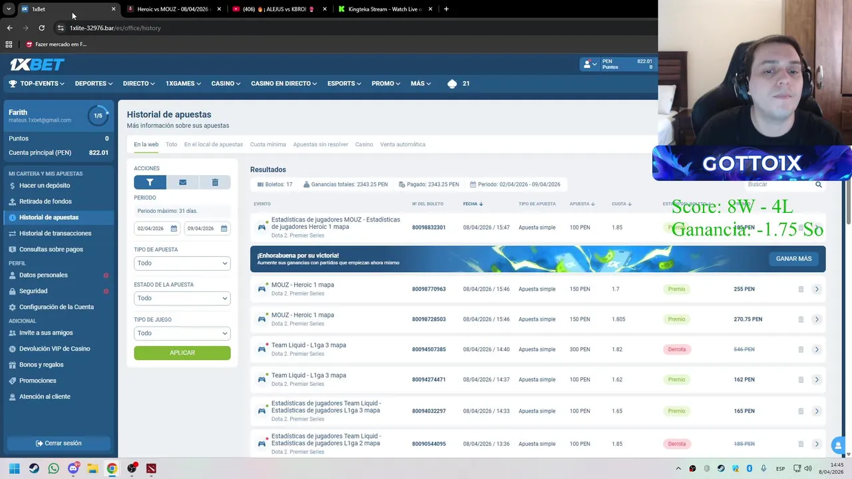
Task: Close the Heroic vs MOUZ browser tab
Action: [218, 9]
